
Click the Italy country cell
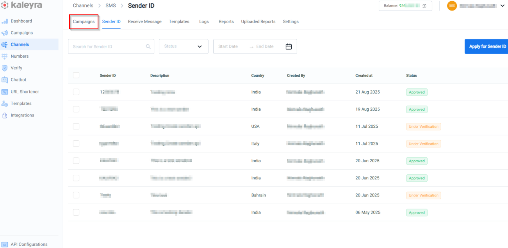point(255,143)
